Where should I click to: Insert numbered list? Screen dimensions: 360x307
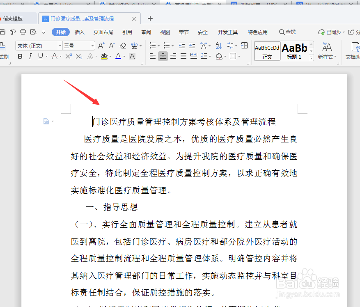[x=167, y=46]
